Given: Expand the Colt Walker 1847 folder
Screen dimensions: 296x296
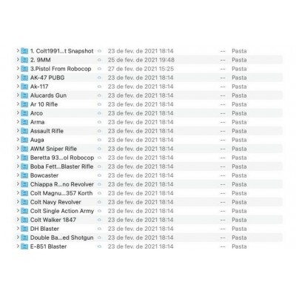Looking at the screenshot, I should (18, 220).
